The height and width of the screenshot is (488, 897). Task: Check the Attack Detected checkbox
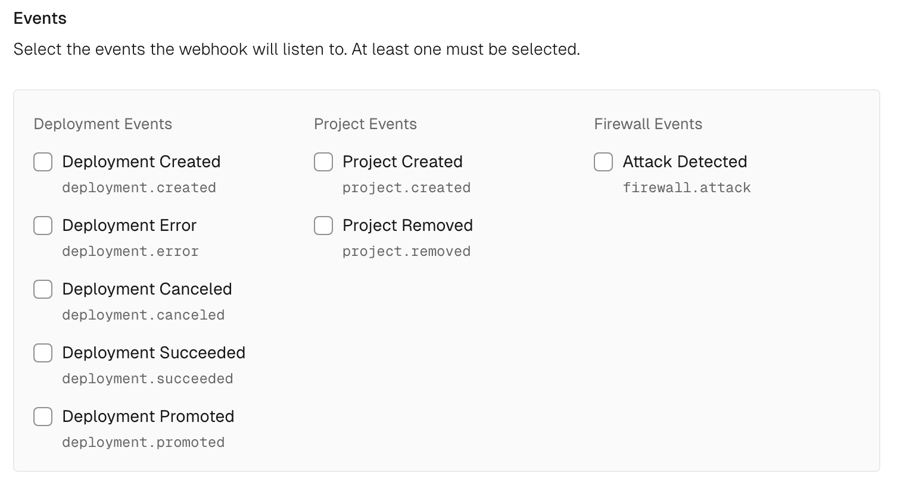point(603,161)
